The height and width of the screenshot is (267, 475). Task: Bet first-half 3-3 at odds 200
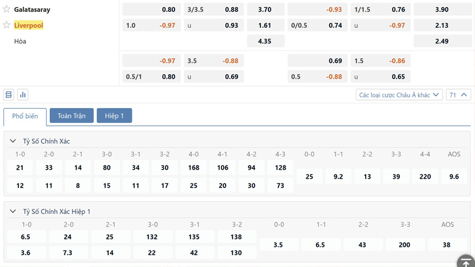pyautogui.click(x=406, y=244)
